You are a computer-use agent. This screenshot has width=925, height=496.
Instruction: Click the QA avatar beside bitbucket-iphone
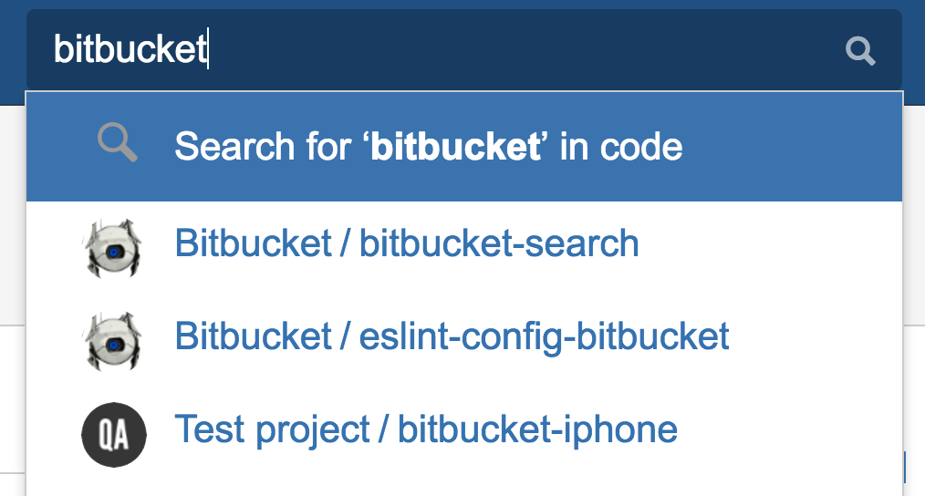112,430
